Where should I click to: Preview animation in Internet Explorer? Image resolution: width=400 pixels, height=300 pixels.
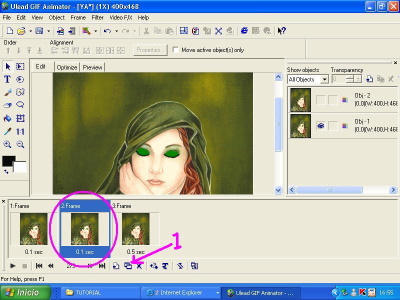(244, 31)
